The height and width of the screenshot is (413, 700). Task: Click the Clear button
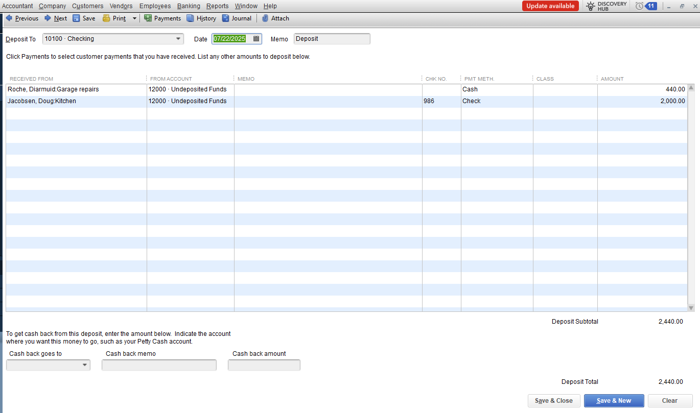[670, 401]
